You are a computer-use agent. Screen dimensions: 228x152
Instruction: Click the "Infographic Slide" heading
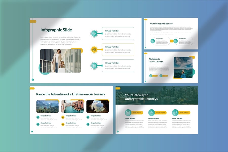pyautogui.click(x=56, y=30)
